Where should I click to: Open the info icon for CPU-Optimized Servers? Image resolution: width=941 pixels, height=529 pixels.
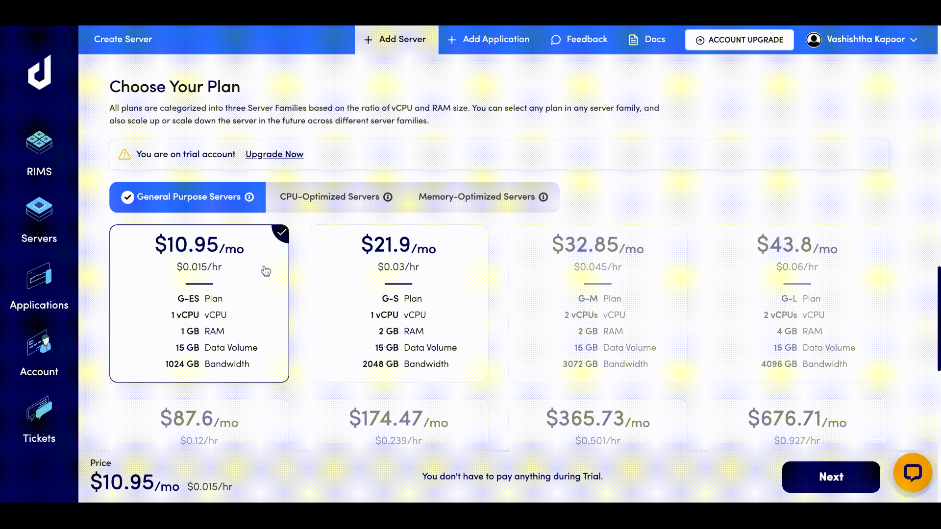pos(388,197)
